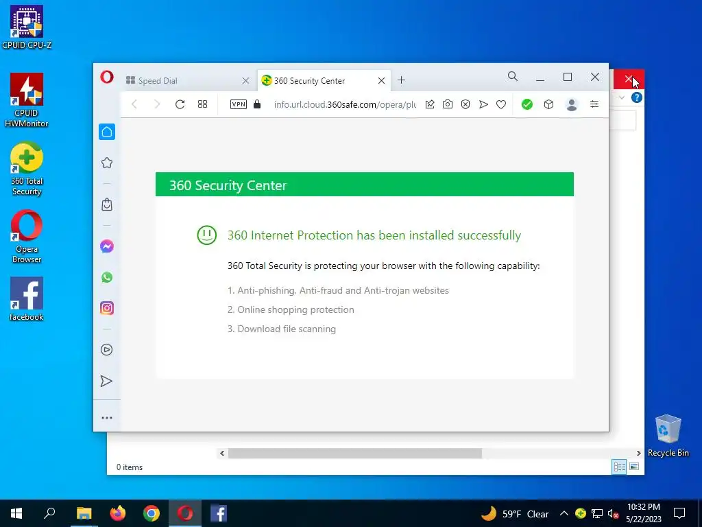Open the muted volume tray icon
Screen dimensions: 702x527
(614, 513)
